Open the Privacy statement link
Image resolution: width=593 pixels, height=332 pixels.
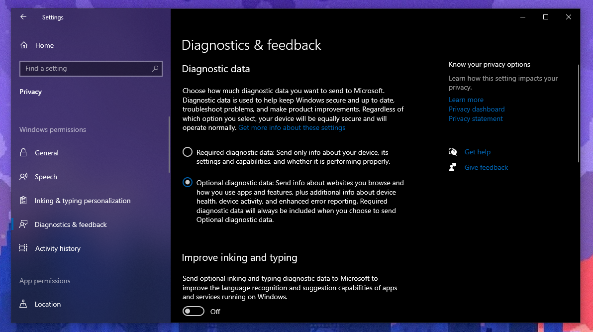[476, 118]
